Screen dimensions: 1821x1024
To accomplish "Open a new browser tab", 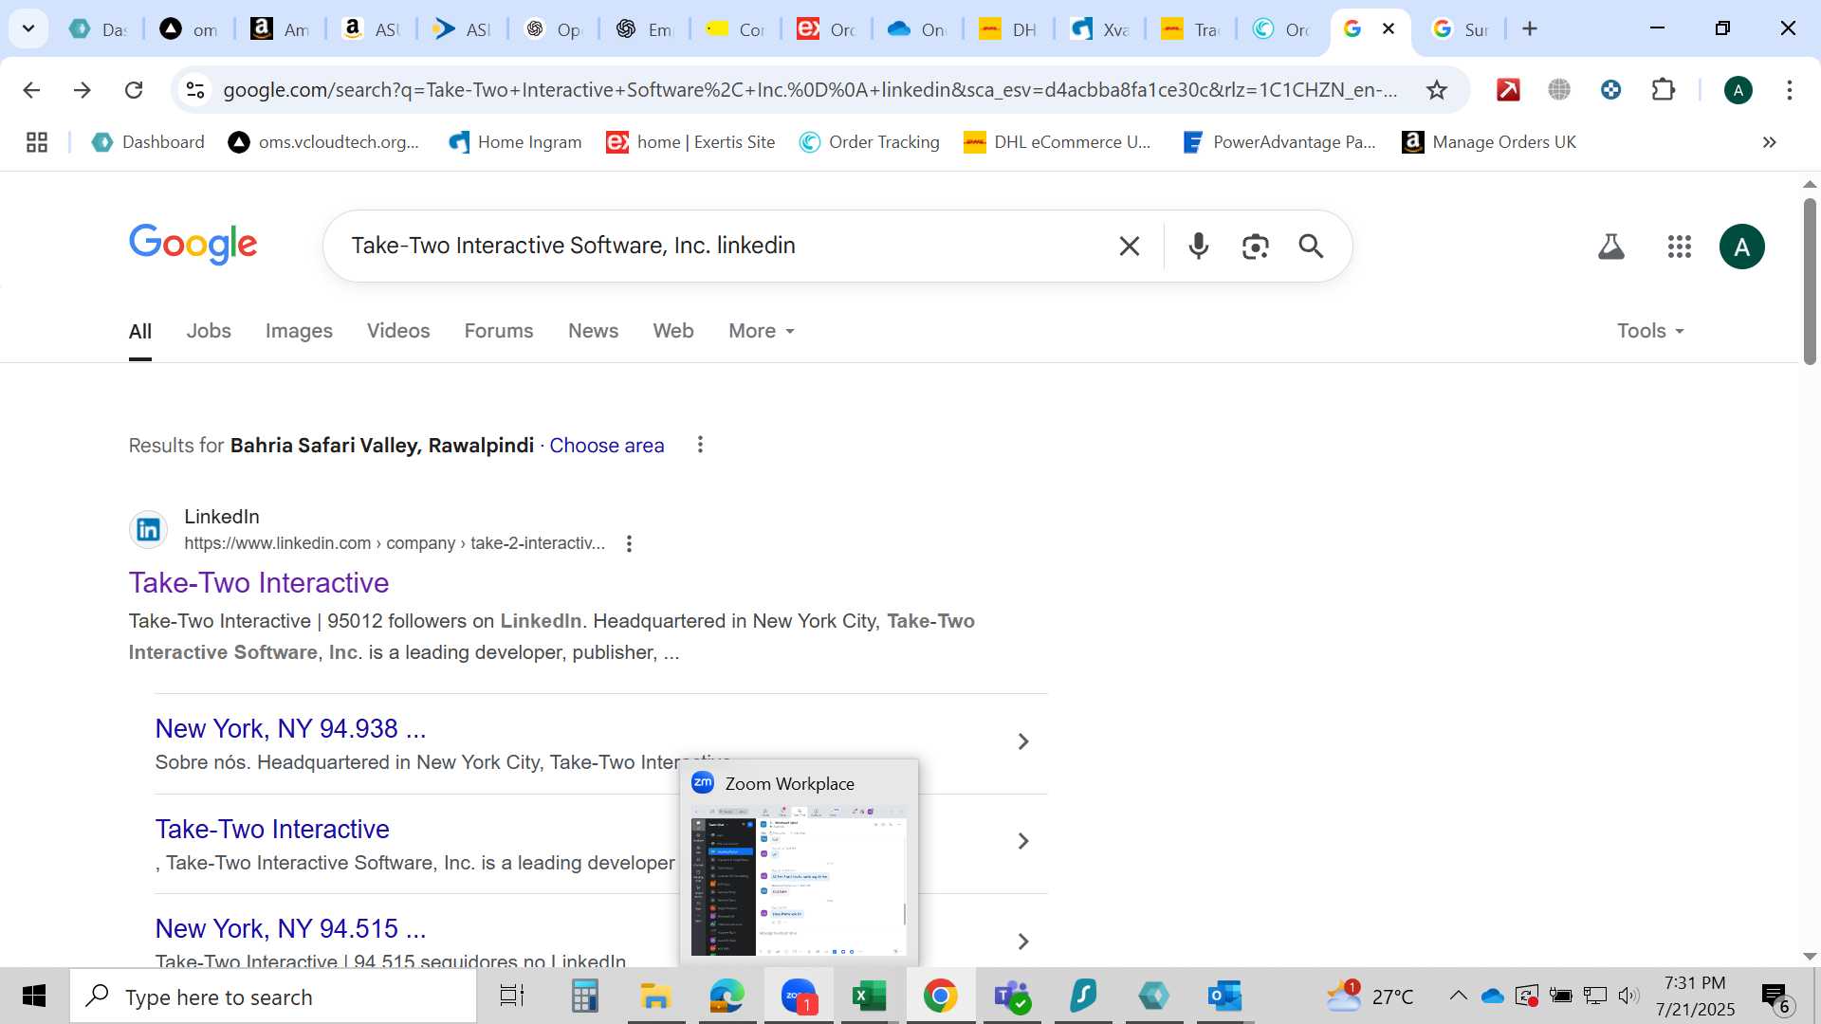I will [x=1529, y=29].
